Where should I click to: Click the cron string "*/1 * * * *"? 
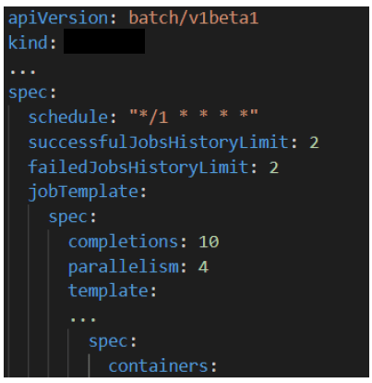193,116
